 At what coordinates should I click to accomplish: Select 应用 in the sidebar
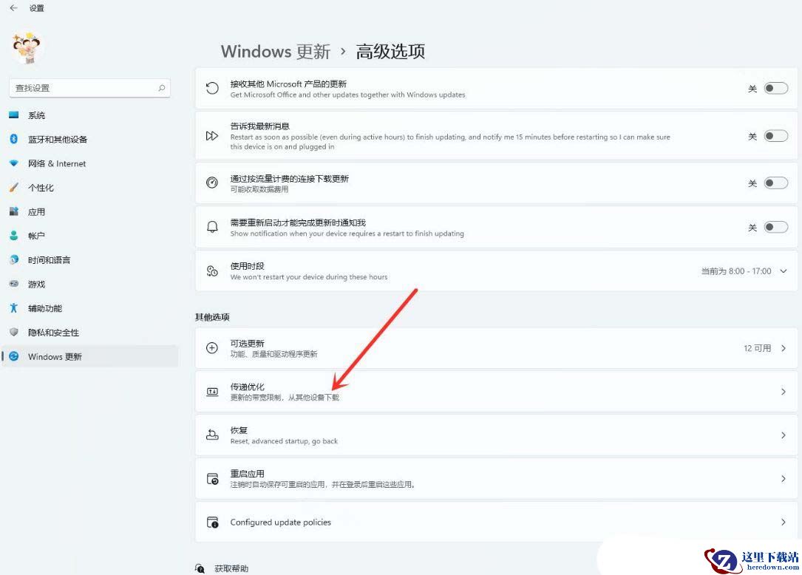tap(37, 212)
